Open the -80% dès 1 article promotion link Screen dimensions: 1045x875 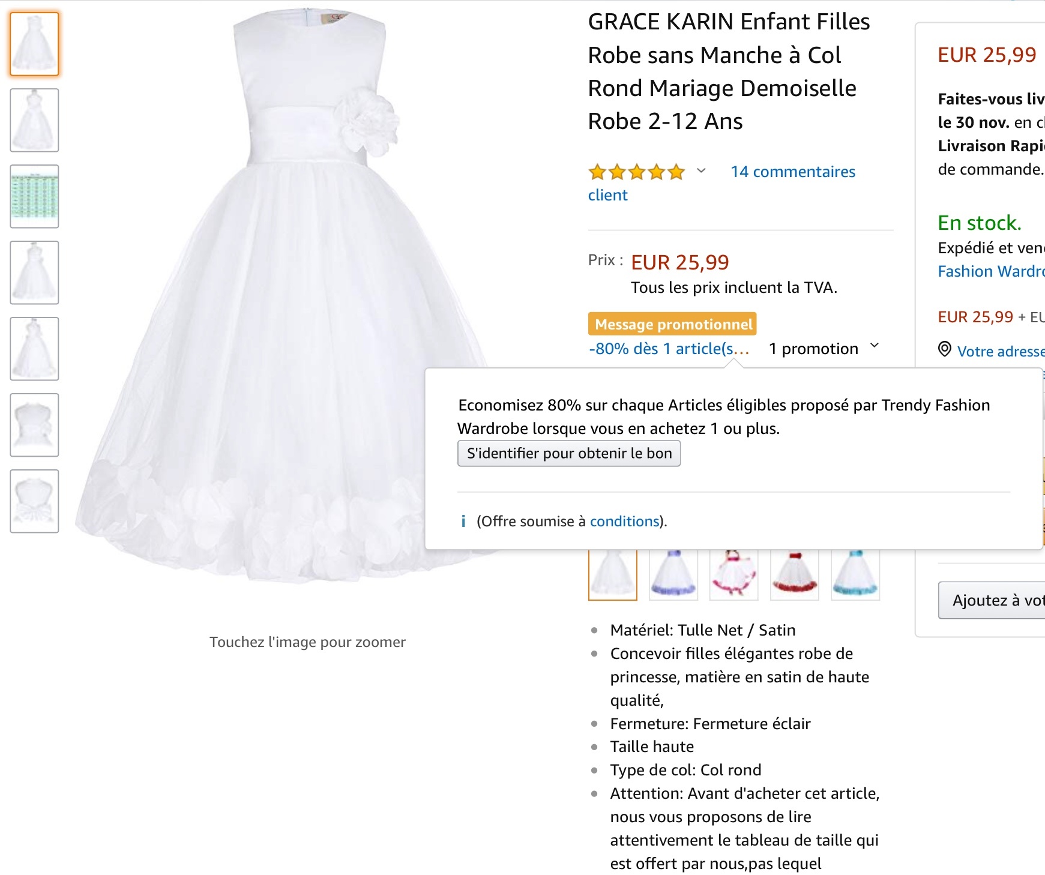tap(669, 349)
